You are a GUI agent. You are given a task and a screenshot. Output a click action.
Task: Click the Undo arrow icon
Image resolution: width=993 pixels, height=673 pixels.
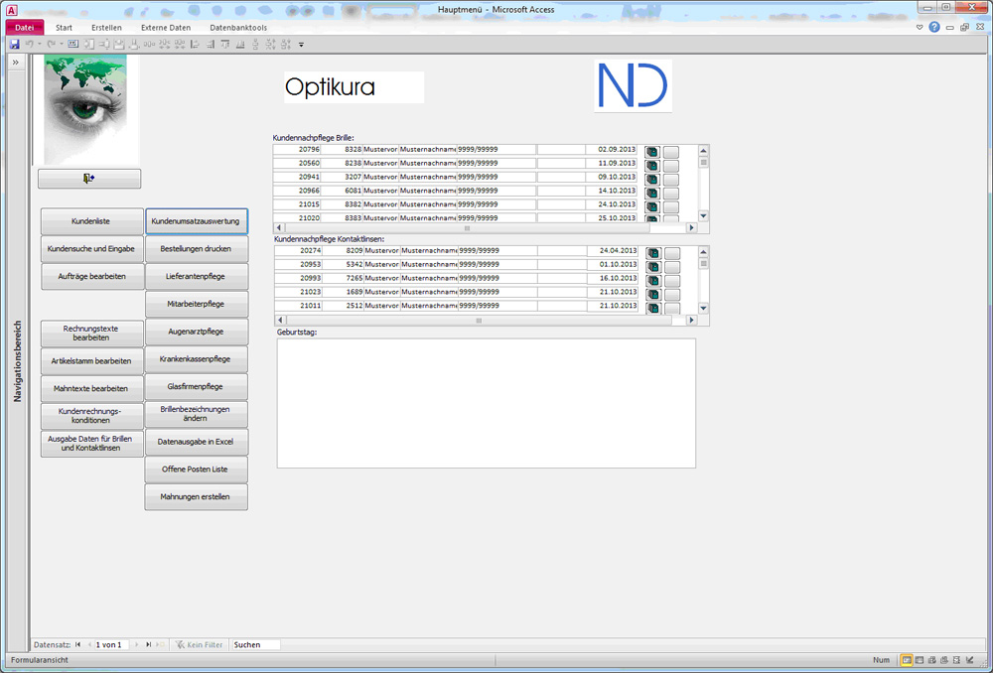point(29,45)
